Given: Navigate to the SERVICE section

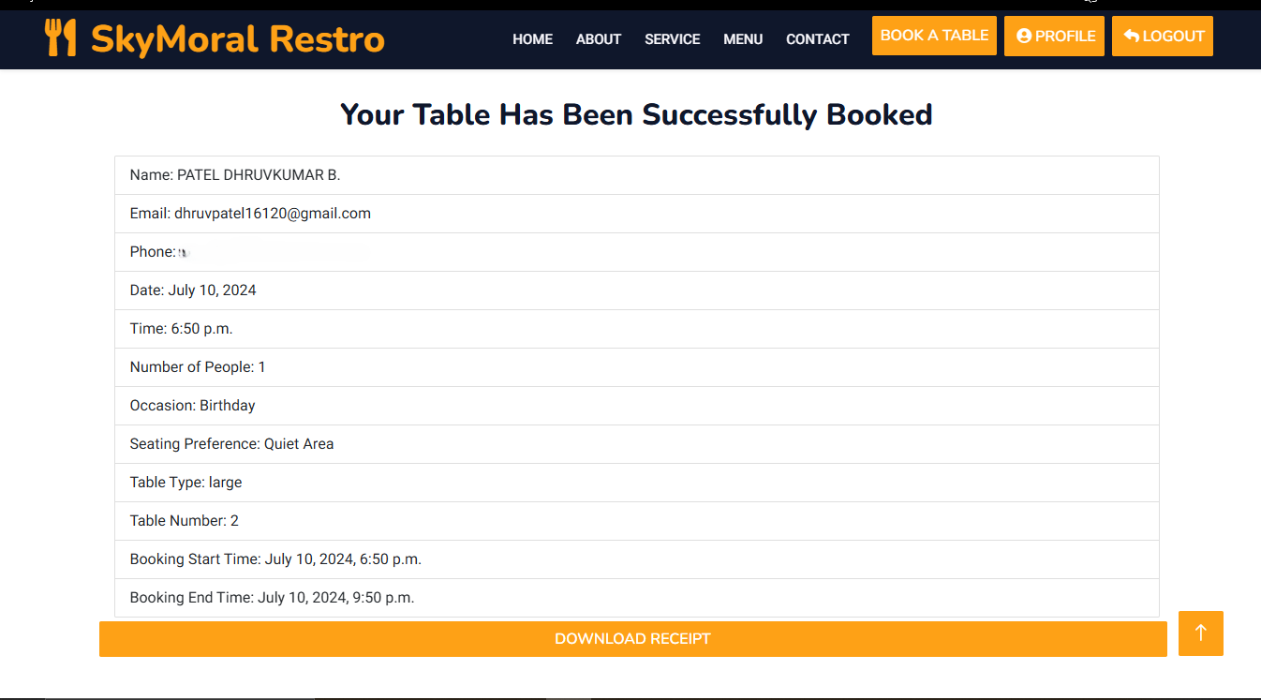Looking at the screenshot, I should 673,39.
